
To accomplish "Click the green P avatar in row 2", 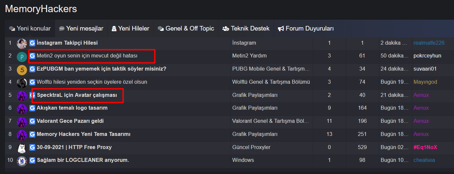I will click(22, 56).
